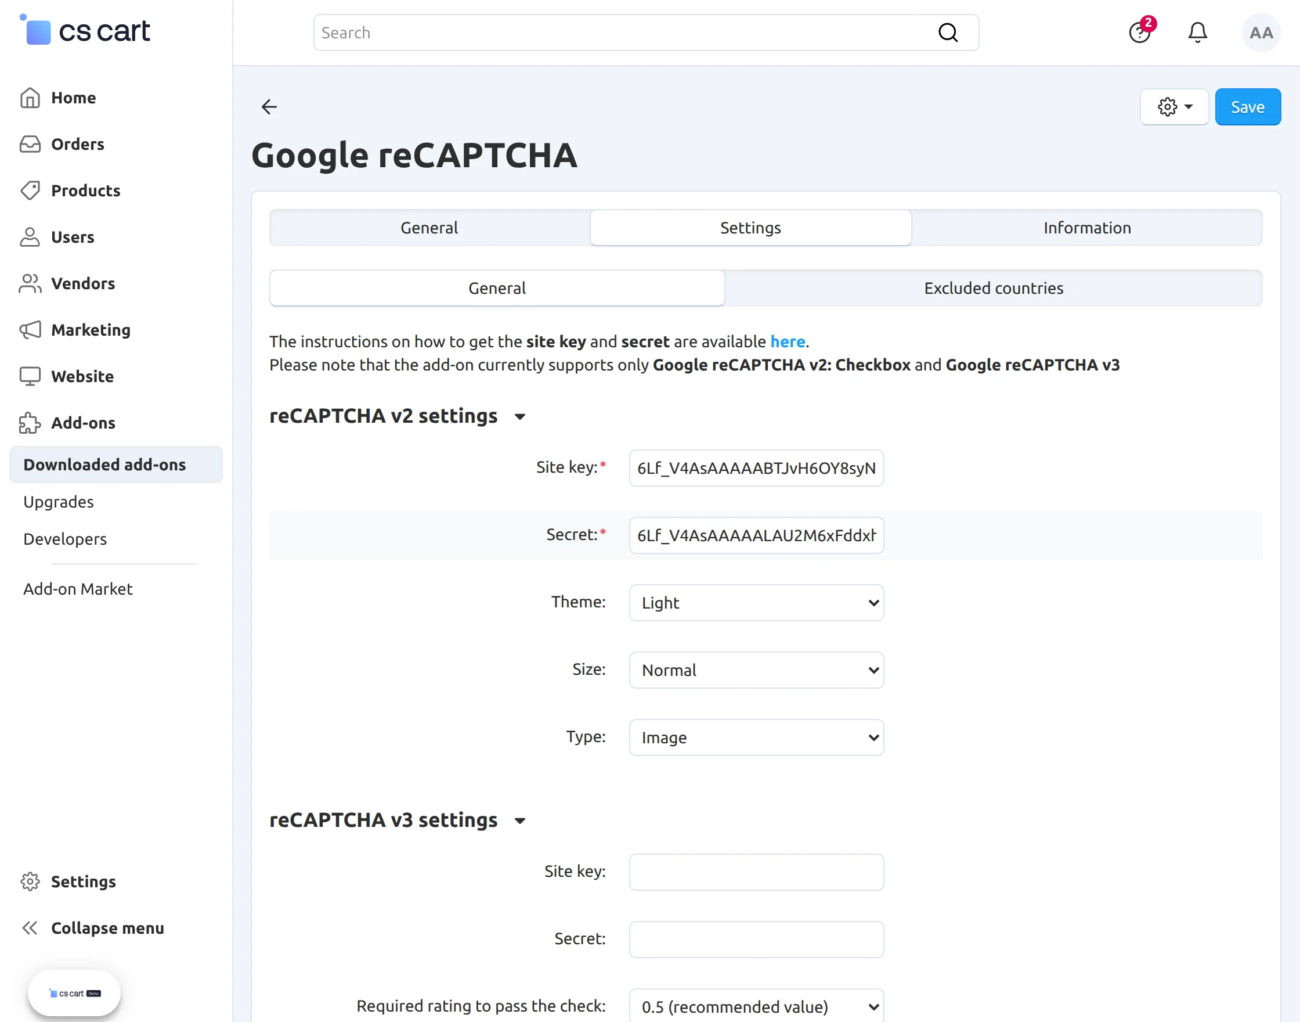Open the Theme dropdown set to Light
The height and width of the screenshot is (1022, 1300).
click(x=756, y=603)
